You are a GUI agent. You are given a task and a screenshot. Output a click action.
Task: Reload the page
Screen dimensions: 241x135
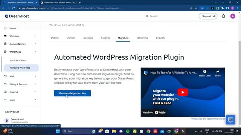pos(14,8)
